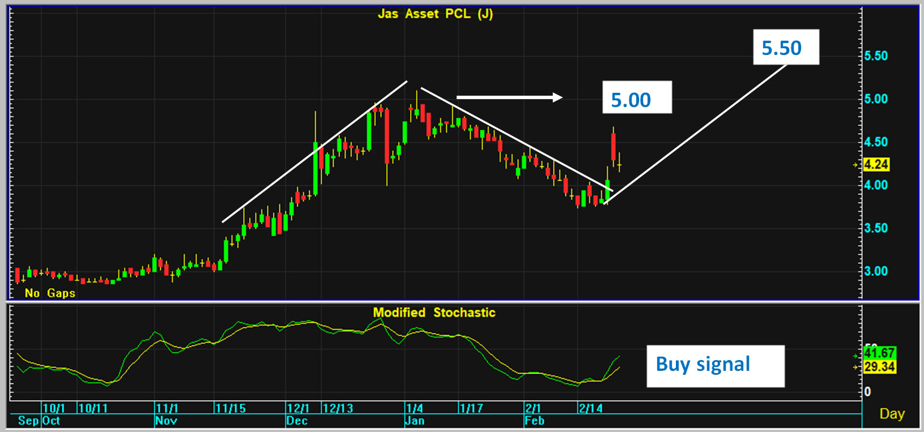The width and height of the screenshot is (924, 432).
Task: Click the 29.34 stochastic value tag
Action: pyautogui.click(x=879, y=367)
